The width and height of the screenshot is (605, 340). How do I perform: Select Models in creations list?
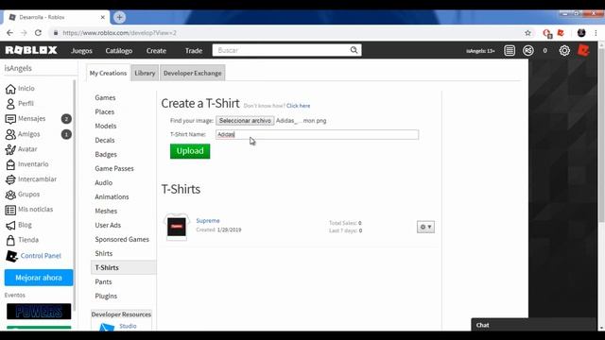pyautogui.click(x=106, y=126)
